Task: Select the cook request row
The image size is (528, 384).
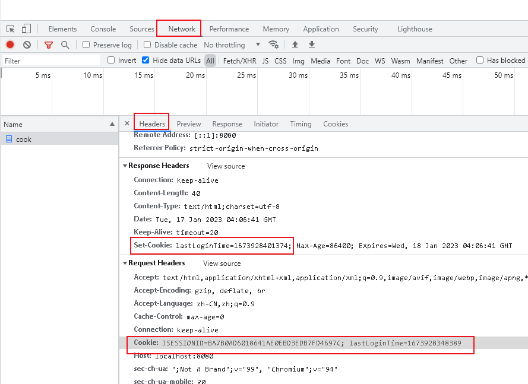Action: tap(59, 139)
